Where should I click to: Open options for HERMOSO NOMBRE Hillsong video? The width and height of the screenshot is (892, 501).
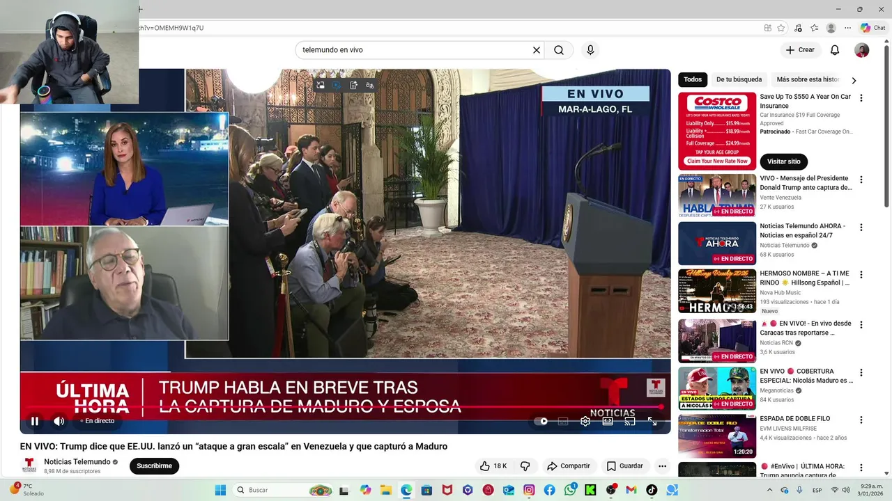tap(861, 275)
